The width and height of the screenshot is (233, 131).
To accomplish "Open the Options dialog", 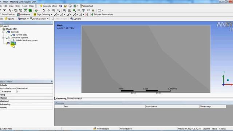I will click(x=76, y=19).
